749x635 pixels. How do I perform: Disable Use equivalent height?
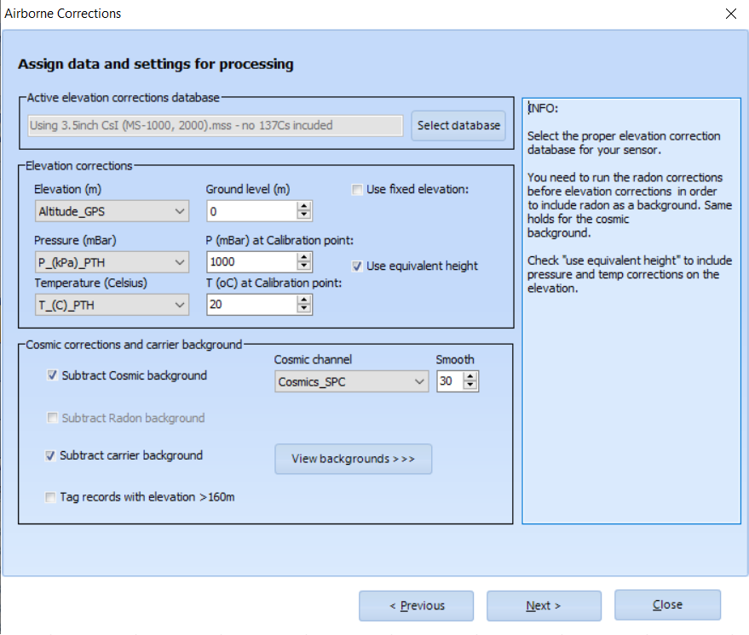(358, 266)
